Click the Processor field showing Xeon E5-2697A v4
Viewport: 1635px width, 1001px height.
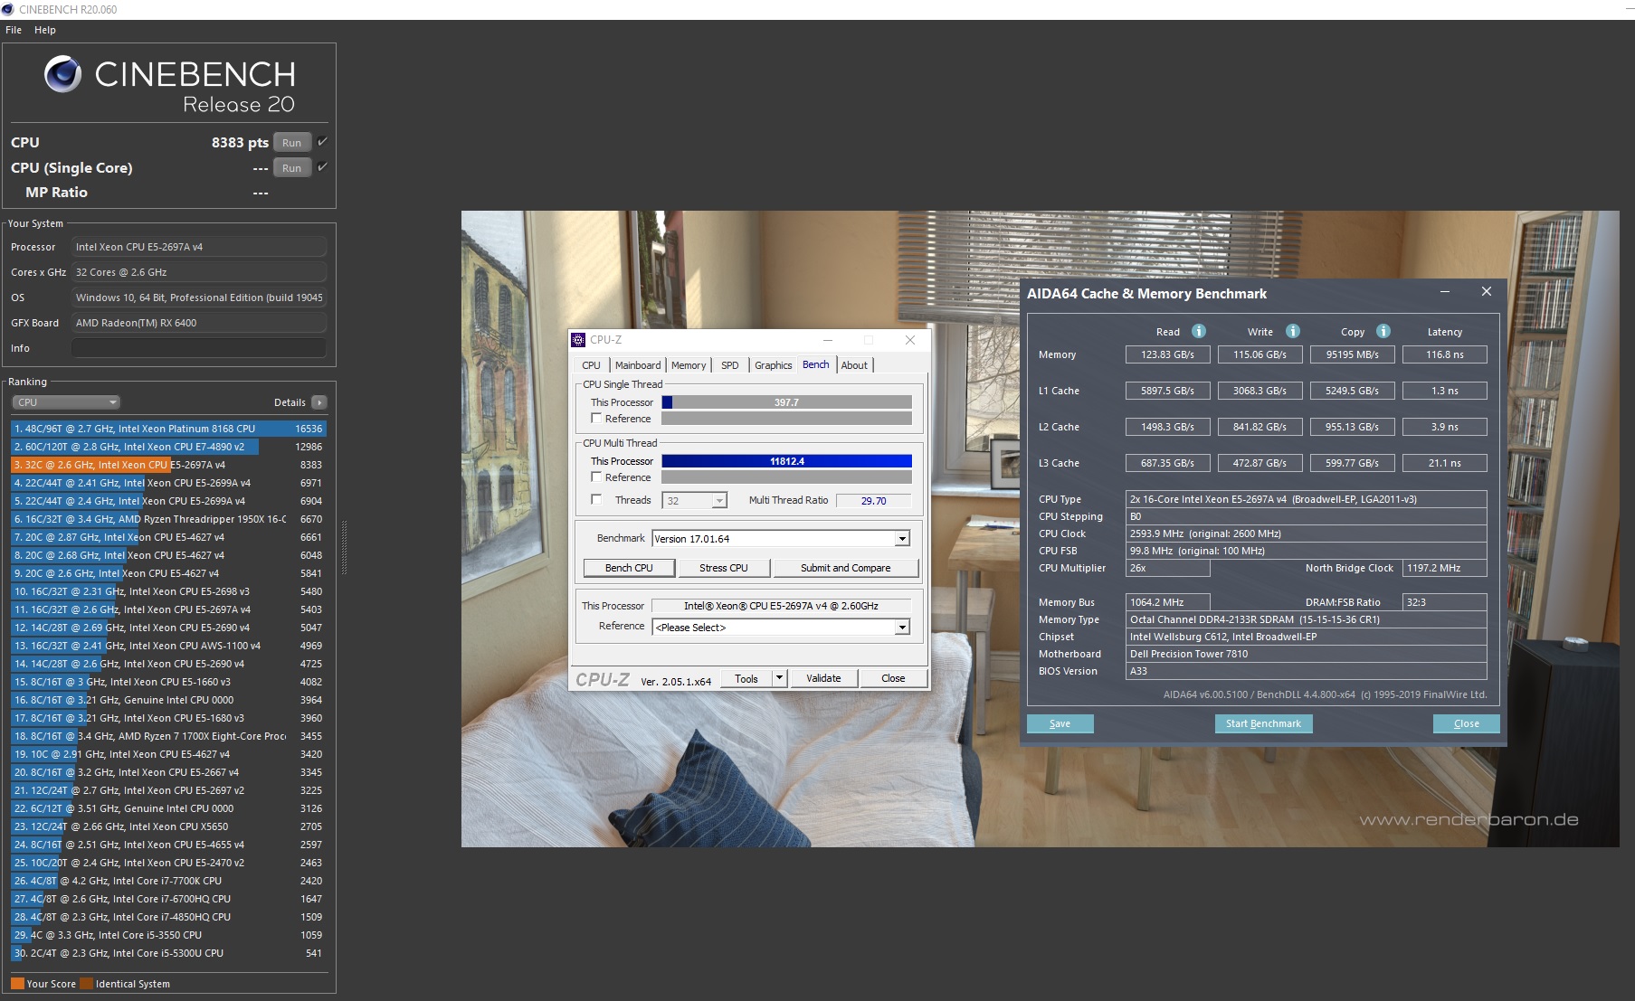click(x=198, y=247)
